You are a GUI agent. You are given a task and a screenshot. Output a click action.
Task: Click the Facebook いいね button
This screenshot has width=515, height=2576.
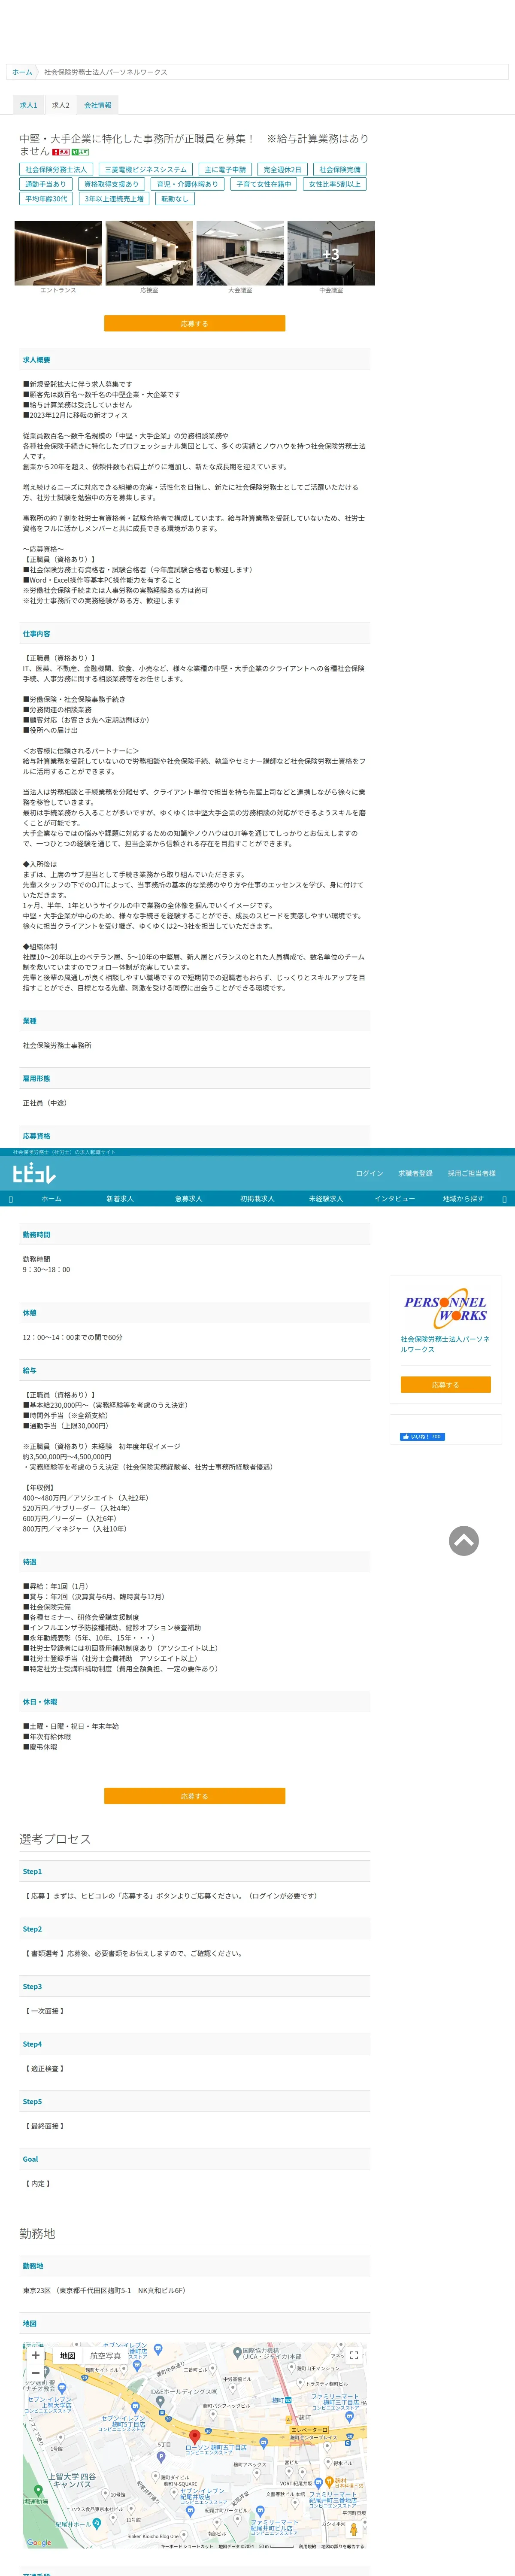tap(422, 1437)
